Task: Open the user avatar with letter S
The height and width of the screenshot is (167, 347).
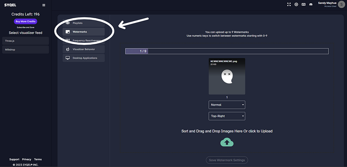Action: 341,4
